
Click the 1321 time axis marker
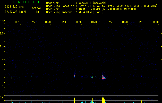[18, 22]
